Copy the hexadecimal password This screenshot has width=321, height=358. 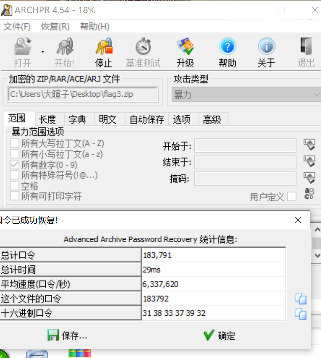pyautogui.click(x=300, y=314)
